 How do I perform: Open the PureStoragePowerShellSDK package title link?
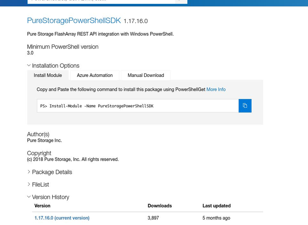pyautogui.click(x=74, y=21)
